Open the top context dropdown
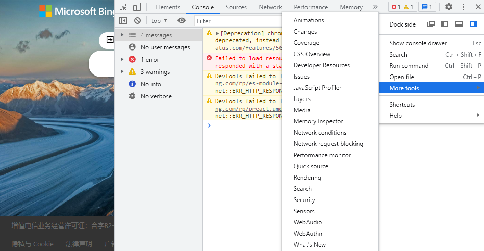The width and height of the screenshot is (484, 251). 159,21
